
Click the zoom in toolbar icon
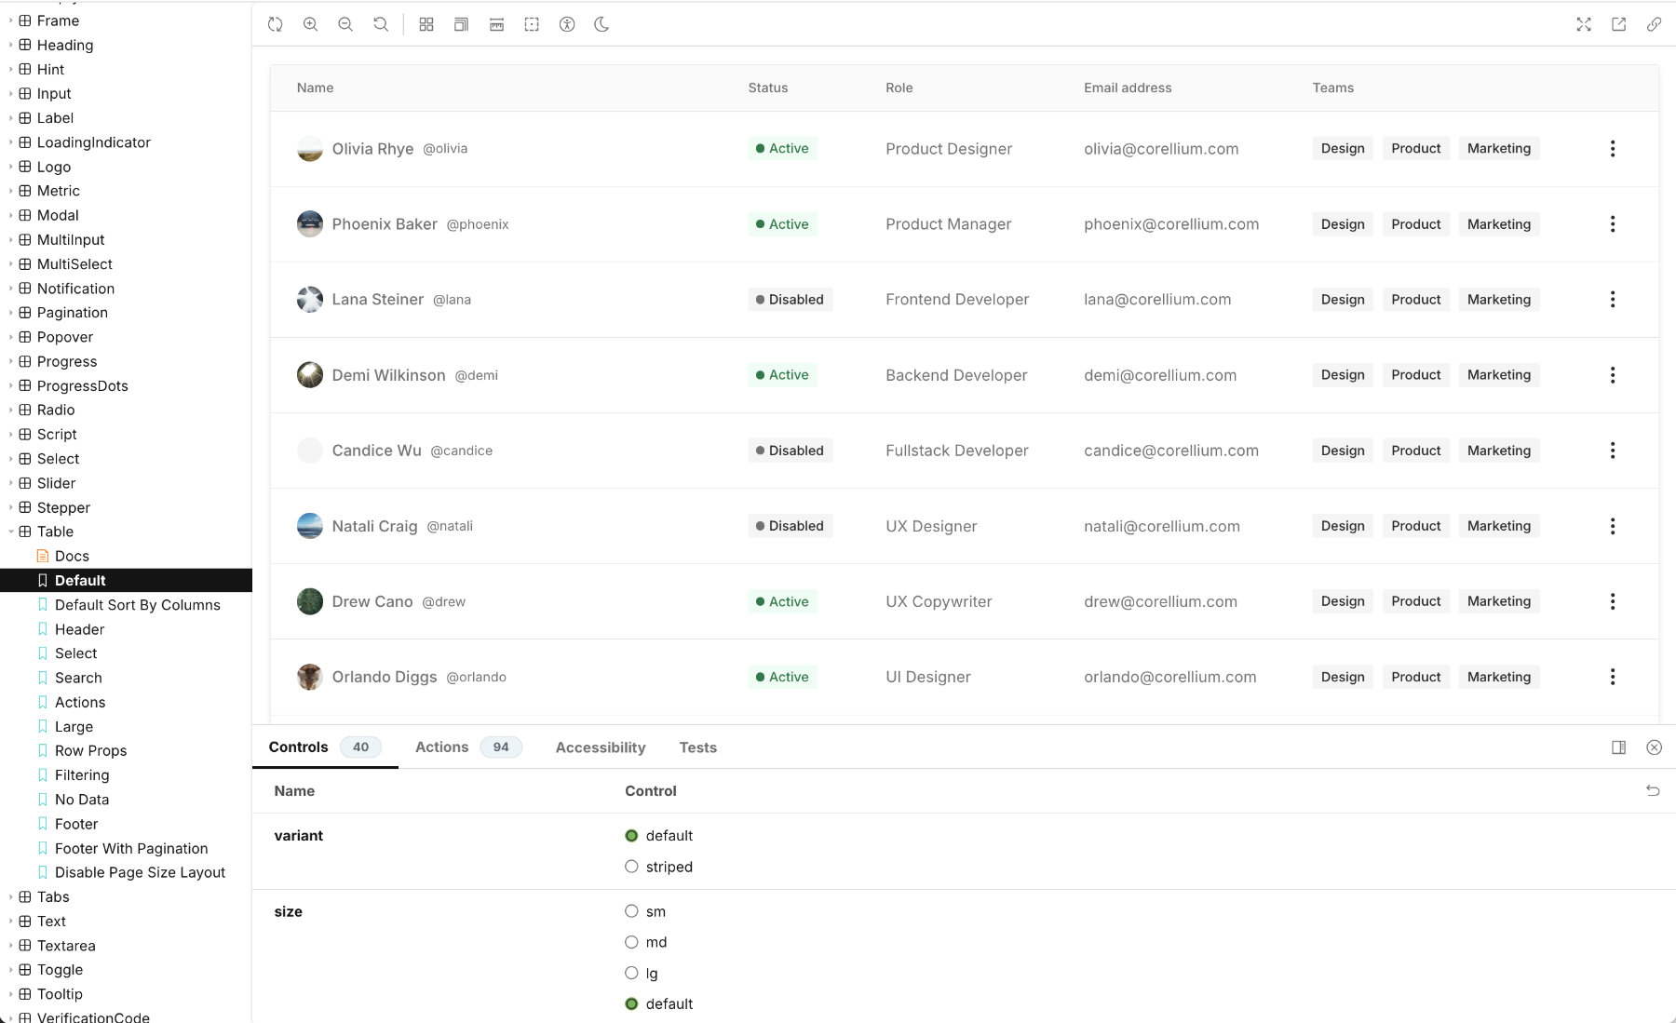310,25
